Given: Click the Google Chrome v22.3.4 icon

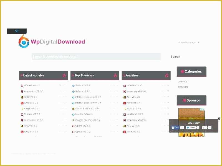Looking at the screenshot, I should pyautogui.click(x=73, y=120).
